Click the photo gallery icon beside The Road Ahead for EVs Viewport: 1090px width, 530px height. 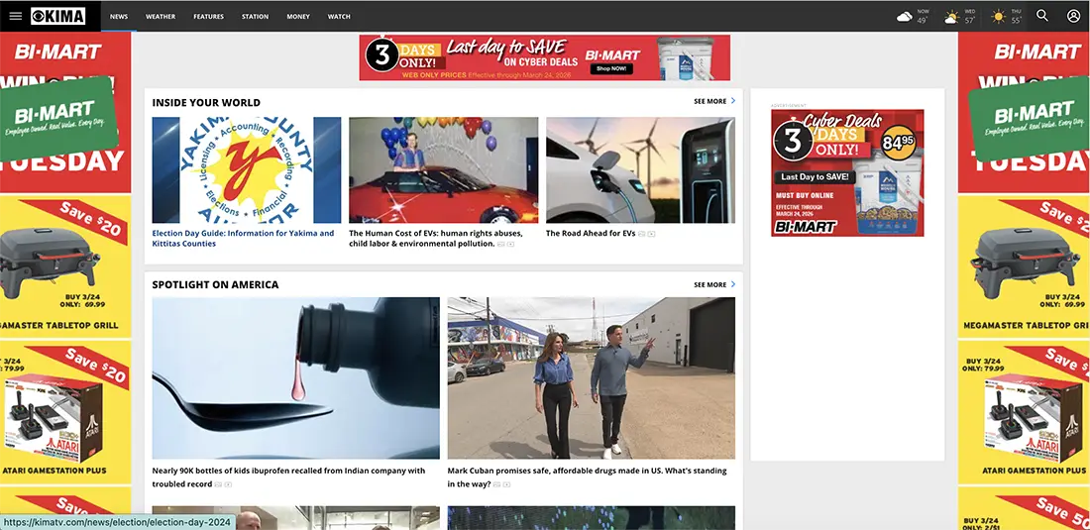[642, 234]
